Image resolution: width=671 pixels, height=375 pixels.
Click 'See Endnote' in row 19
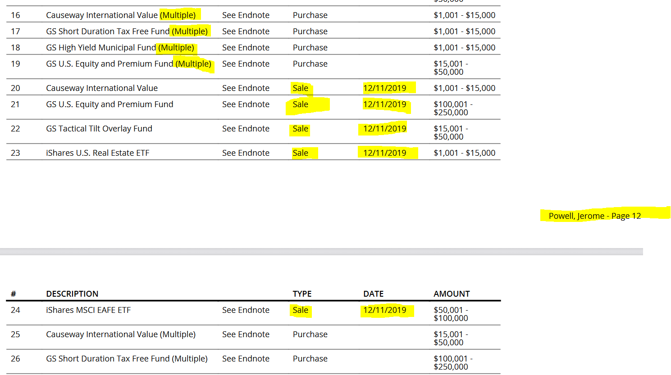(246, 64)
